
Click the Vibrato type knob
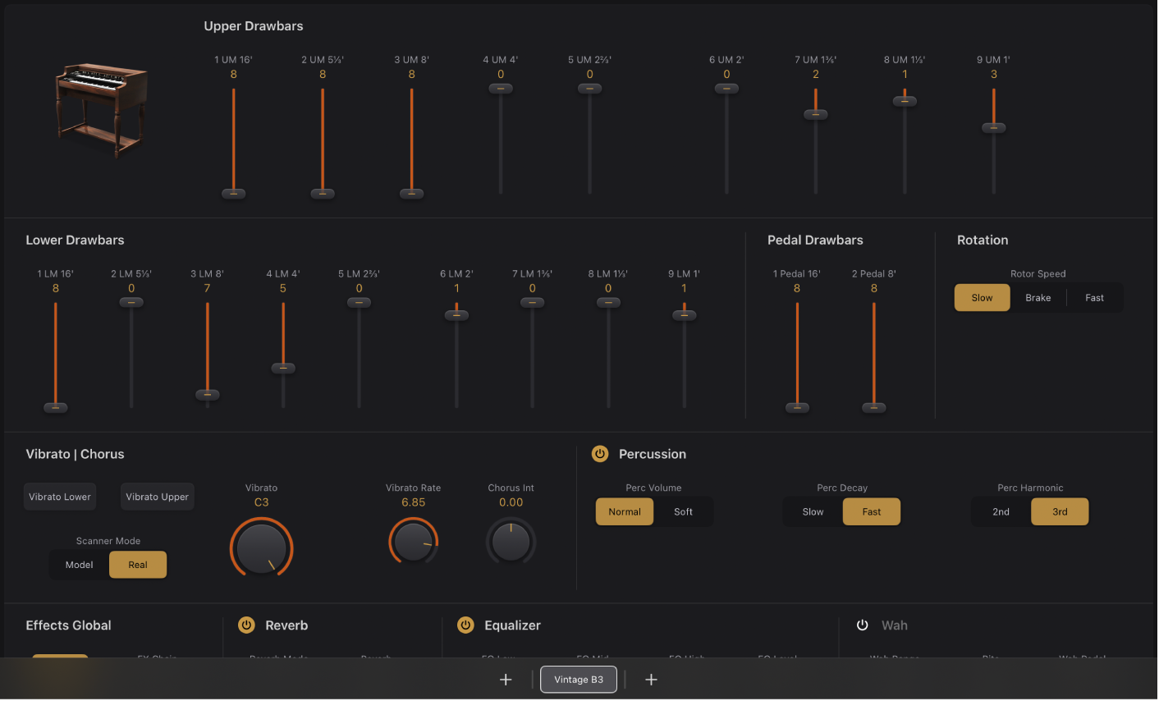click(261, 548)
